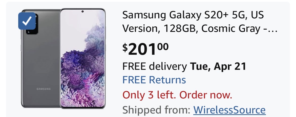Click the SAMSUNG logo on phone back
Viewport: 296px width, 117px height.
point(44,89)
